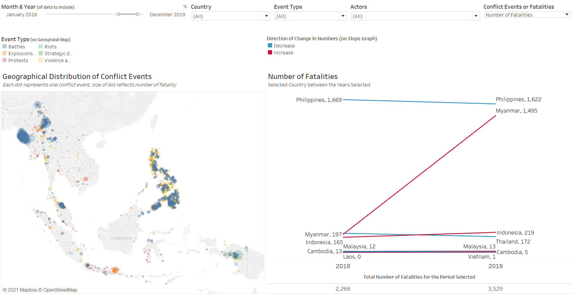Select the Riots legend color swatch
The height and width of the screenshot is (294, 574).
coord(41,47)
